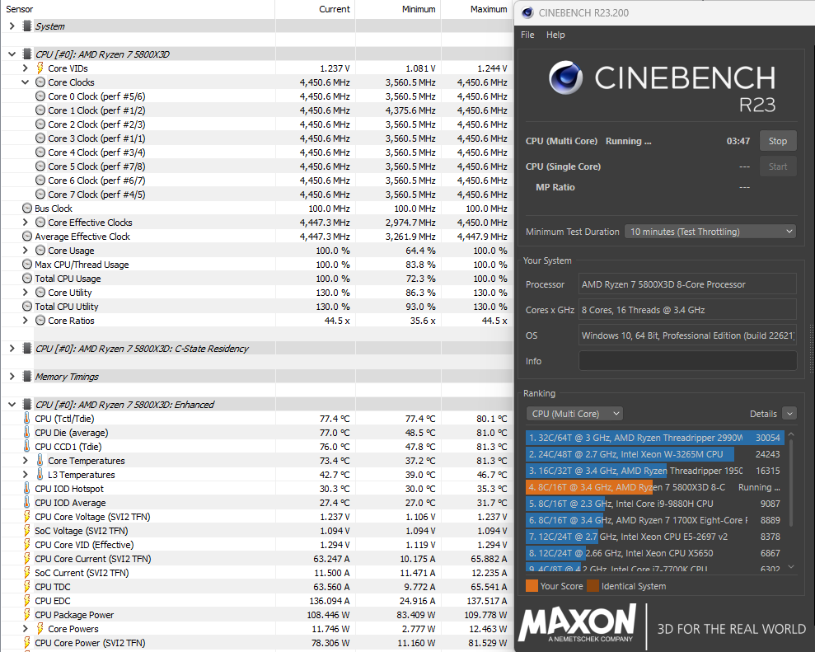Click the Cinebench logo in the title bar
The image size is (815, 652).
(527, 12)
